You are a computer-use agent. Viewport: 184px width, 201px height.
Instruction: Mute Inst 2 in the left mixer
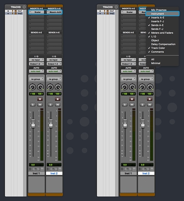[x=58, y=105]
